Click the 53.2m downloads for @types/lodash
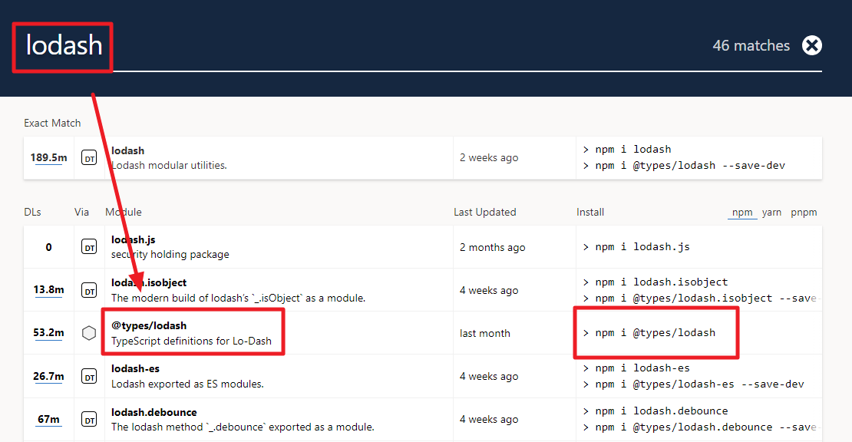The image size is (852, 442). [x=48, y=332]
